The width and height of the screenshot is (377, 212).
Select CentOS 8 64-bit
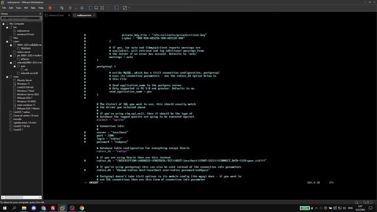(x=25, y=87)
